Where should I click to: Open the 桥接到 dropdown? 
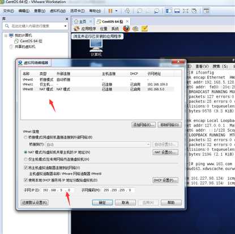click(x=98, y=145)
